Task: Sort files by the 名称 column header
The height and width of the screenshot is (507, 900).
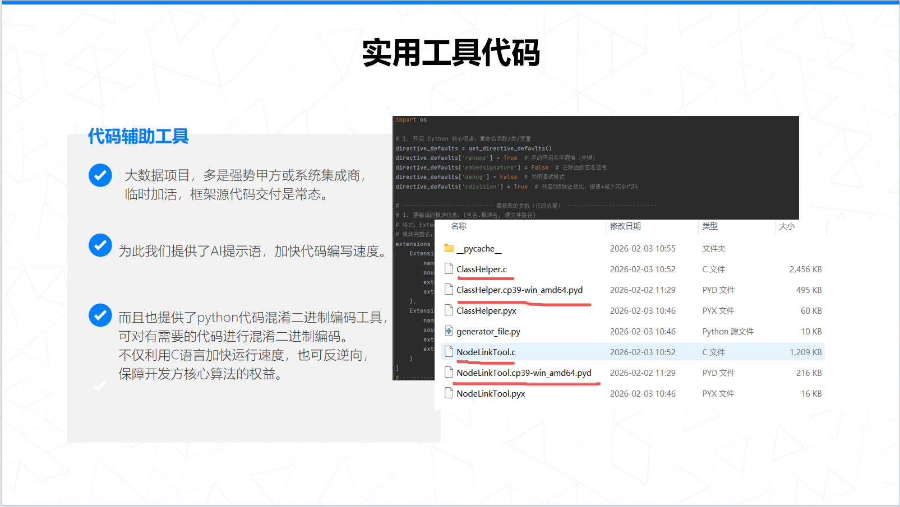Action: [x=459, y=226]
